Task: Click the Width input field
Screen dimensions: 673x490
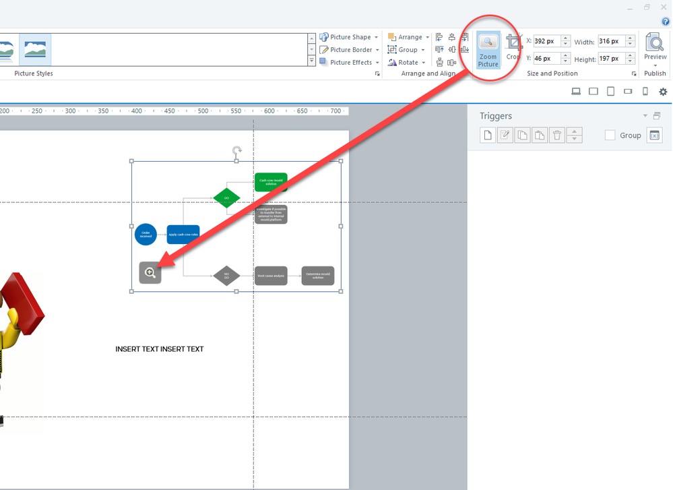Action: tap(612, 42)
